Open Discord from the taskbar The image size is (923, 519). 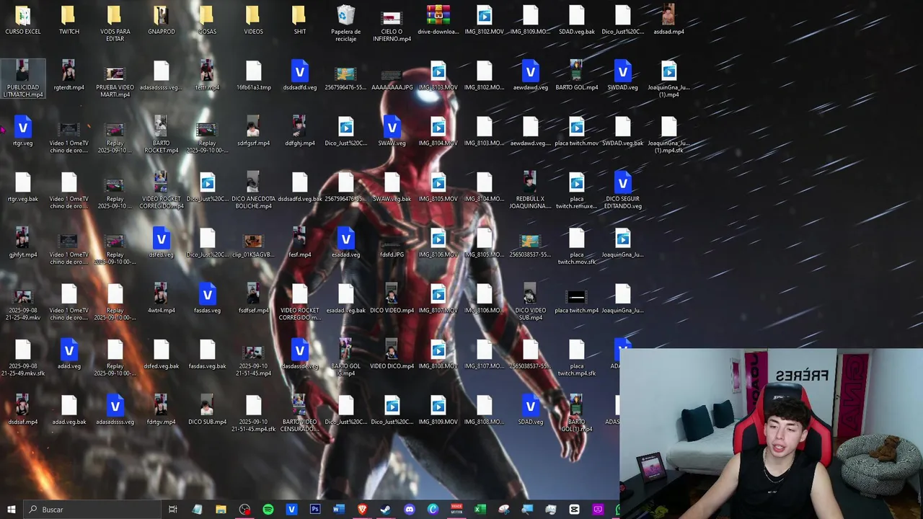pyautogui.click(x=410, y=510)
